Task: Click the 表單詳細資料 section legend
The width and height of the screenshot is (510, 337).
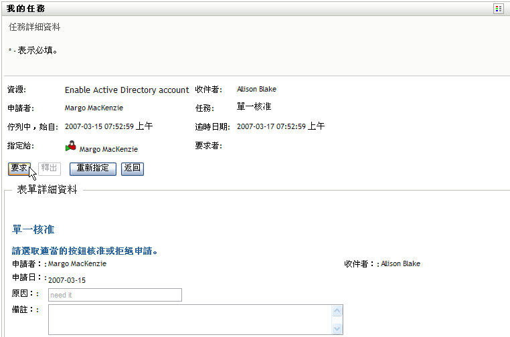Action: 47,190
